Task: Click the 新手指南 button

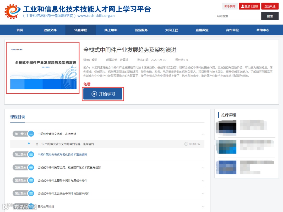Action: [230, 6]
